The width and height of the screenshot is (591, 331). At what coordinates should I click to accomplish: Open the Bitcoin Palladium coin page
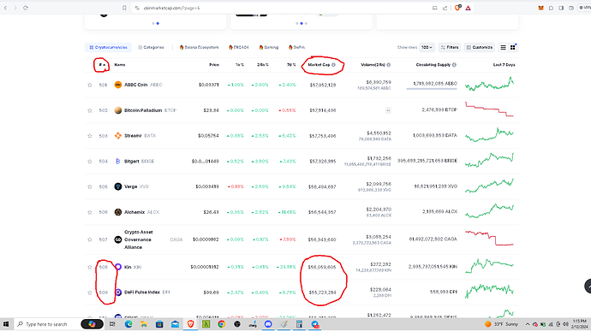point(143,110)
